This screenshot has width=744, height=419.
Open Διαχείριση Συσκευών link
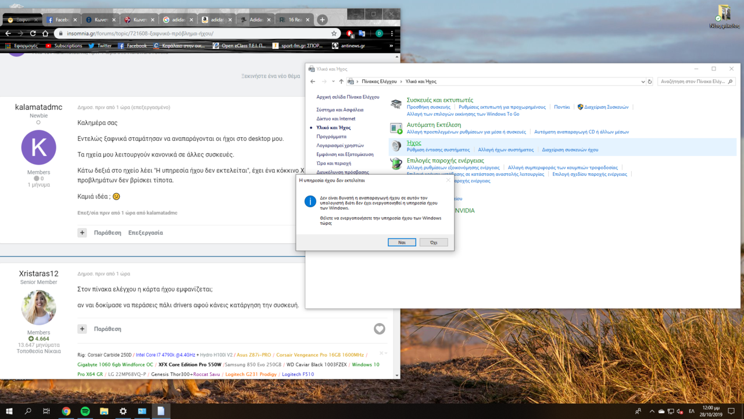click(606, 107)
